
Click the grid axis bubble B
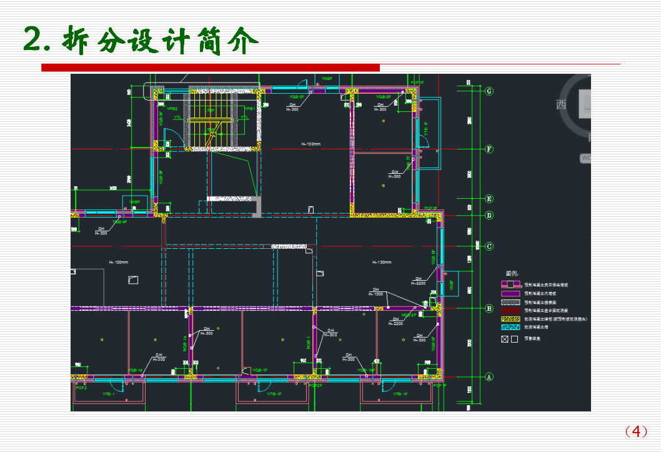click(x=489, y=308)
